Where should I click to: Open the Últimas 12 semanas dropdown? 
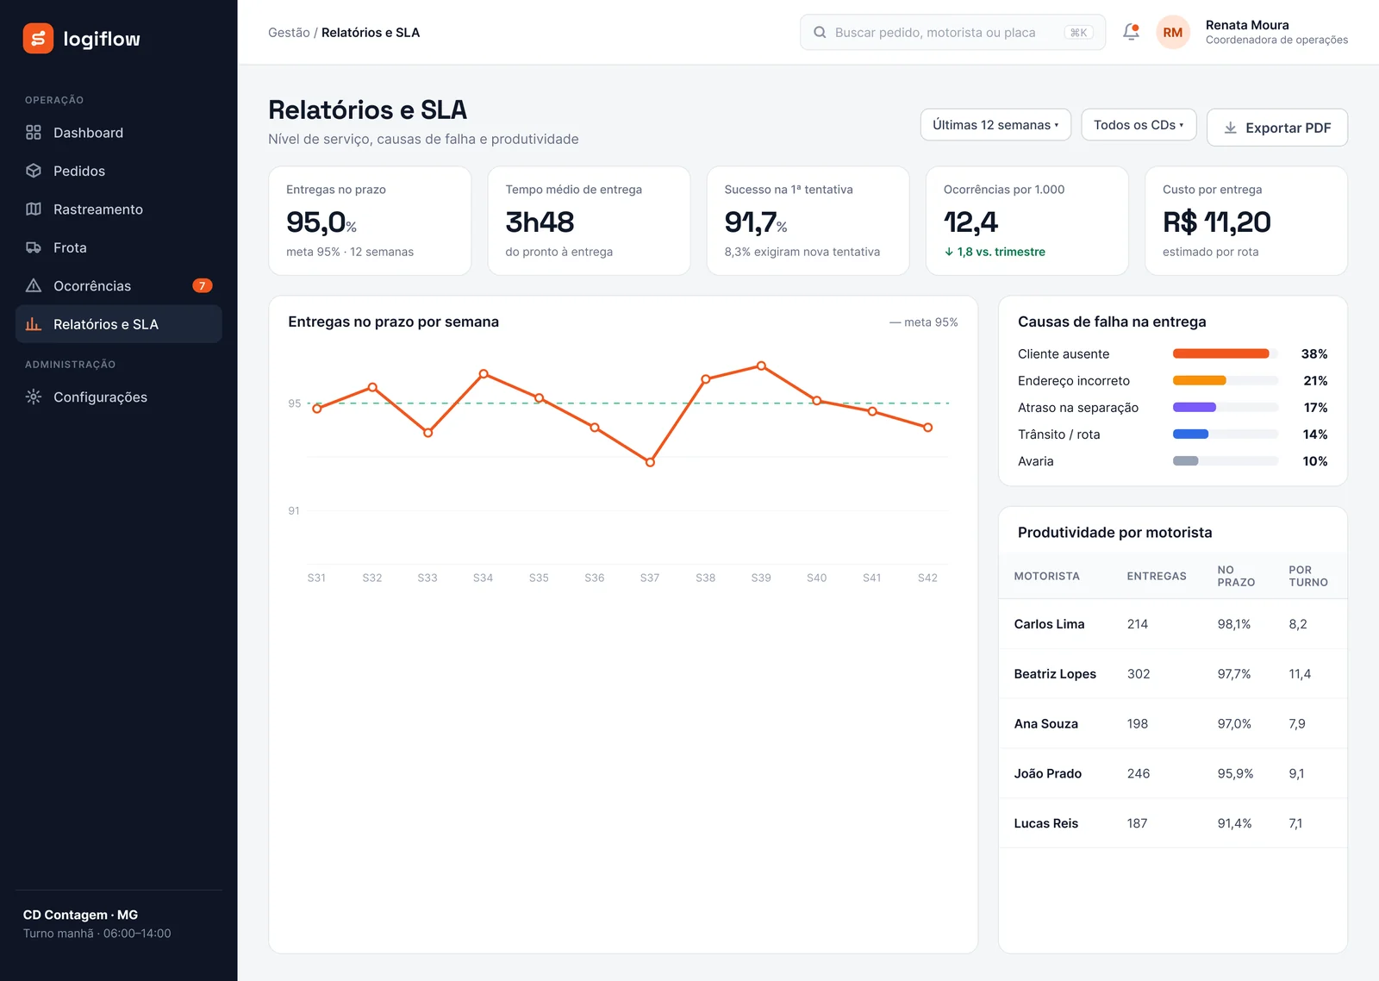coord(995,125)
